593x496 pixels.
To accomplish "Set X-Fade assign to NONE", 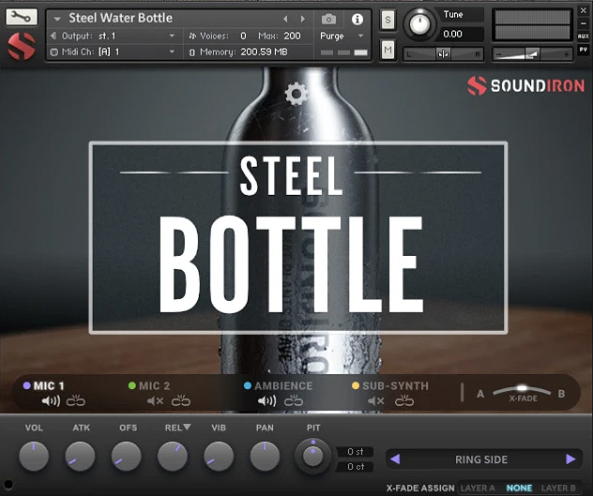I will pyautogui.click(x=519, y=488).
